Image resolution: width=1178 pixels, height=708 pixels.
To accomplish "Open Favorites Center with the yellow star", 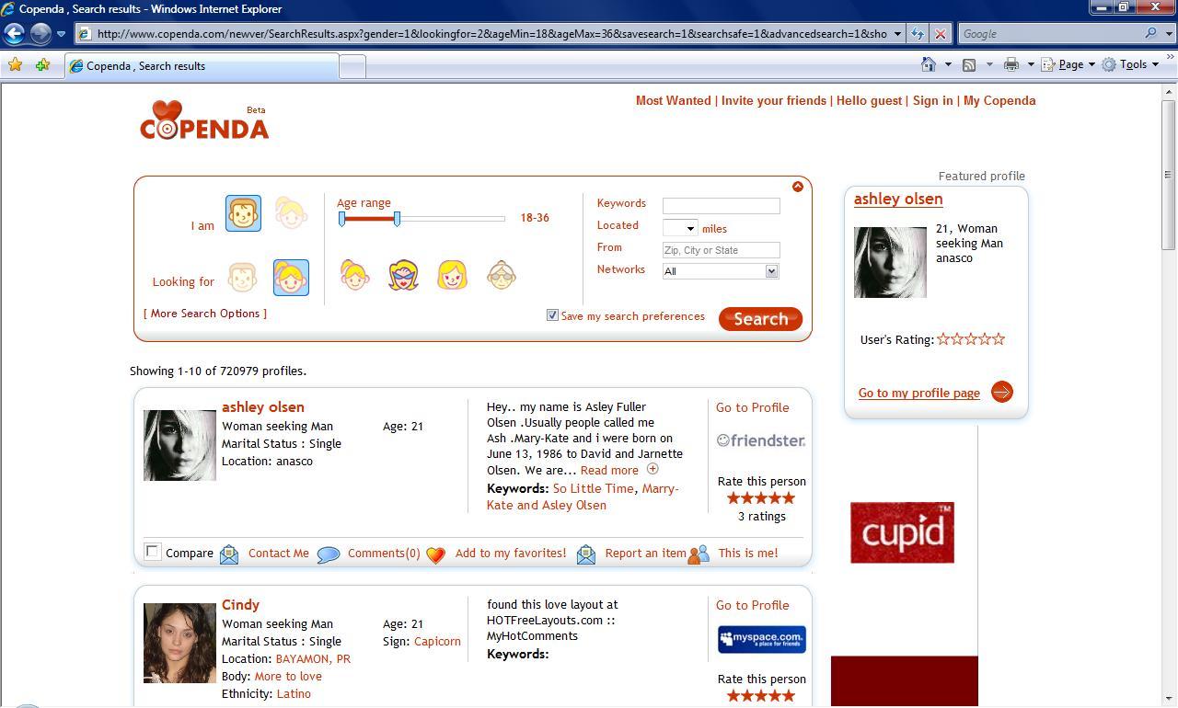I will 16,65.
